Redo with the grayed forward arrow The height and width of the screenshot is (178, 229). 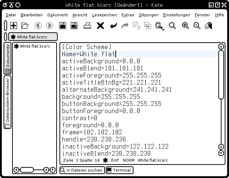pos(125,26)
